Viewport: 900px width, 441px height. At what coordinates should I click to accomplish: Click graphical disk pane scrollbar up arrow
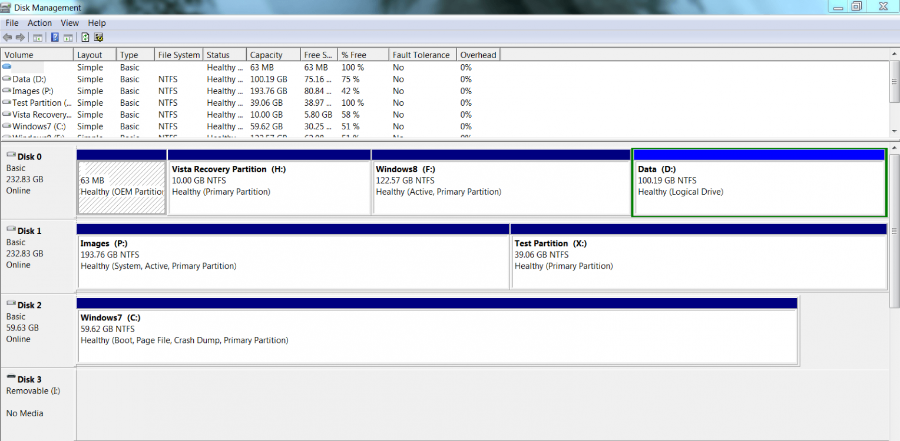coord(895,147)
